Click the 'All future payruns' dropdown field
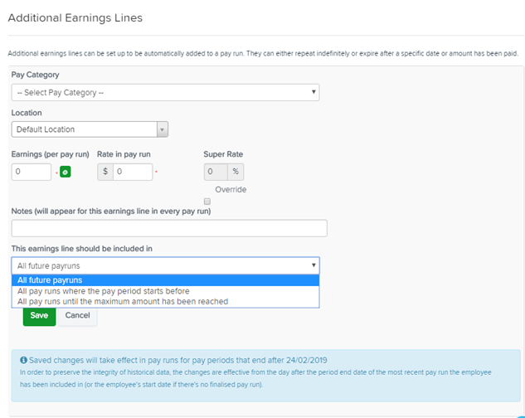525x418 pixels. coord(165,265)
